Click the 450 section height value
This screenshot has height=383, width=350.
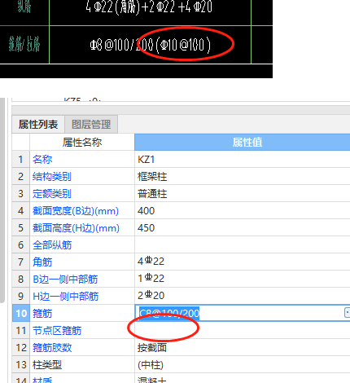click(x=243, y=228)
